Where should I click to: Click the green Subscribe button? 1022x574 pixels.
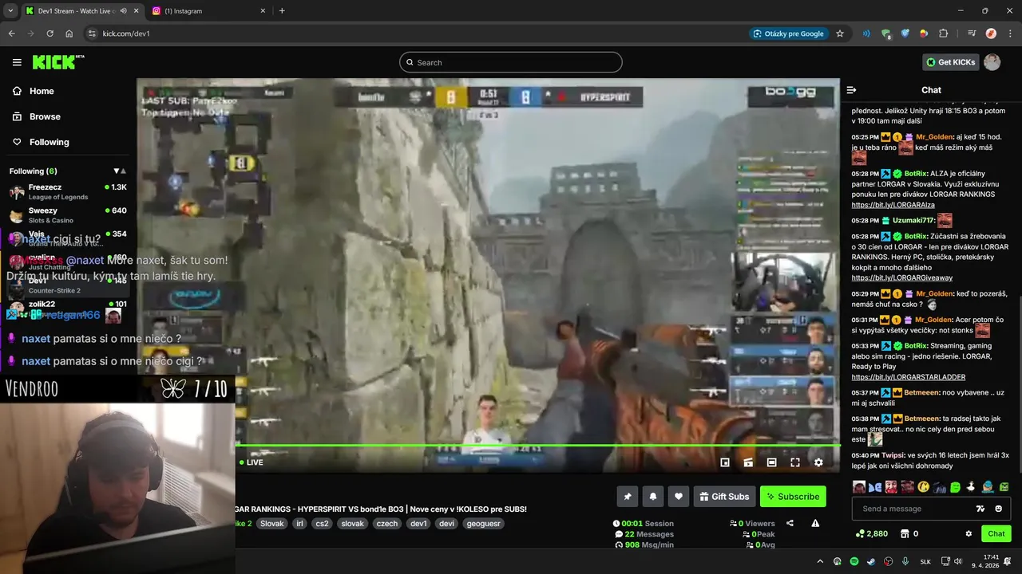pos(793,497)
